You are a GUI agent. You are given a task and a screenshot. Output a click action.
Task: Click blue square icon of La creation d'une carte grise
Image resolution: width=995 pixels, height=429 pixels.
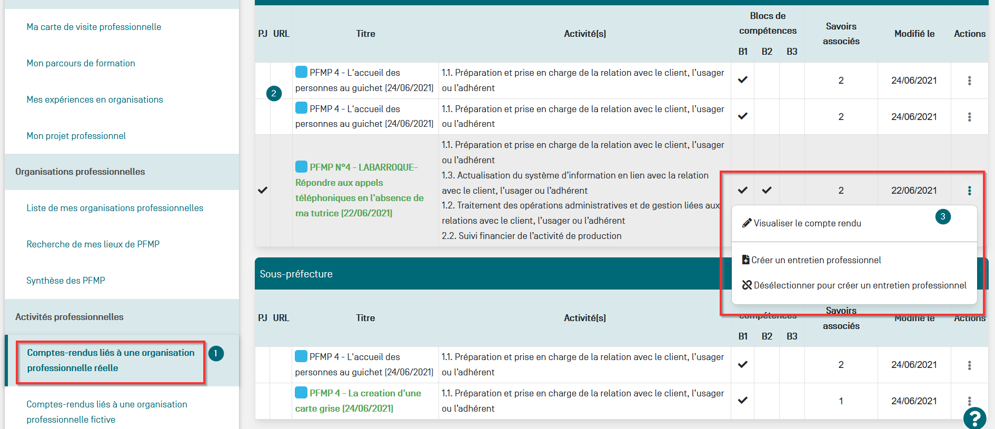(301, 393)
